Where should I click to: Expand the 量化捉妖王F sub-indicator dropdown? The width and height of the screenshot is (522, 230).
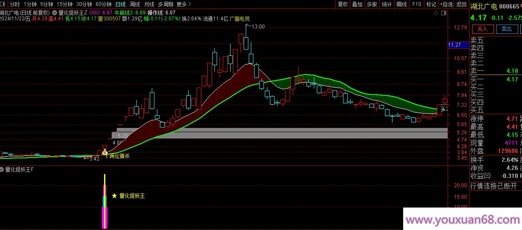(x=3, y=169)
